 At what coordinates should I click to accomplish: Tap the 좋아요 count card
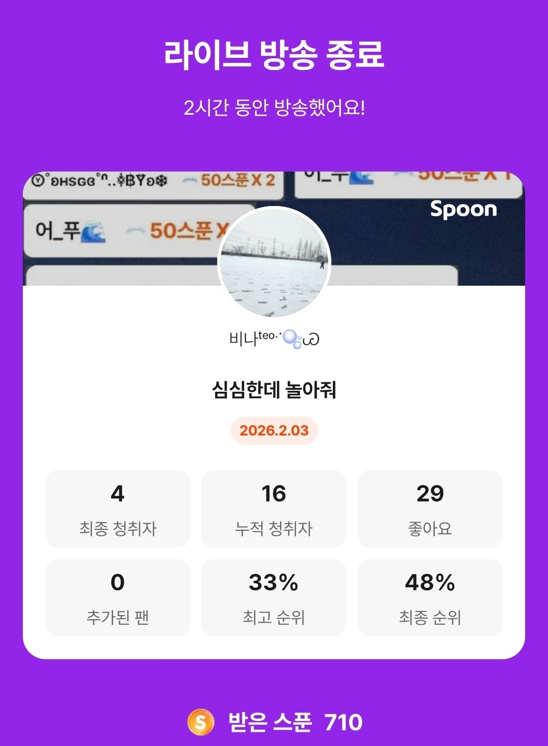430,508
